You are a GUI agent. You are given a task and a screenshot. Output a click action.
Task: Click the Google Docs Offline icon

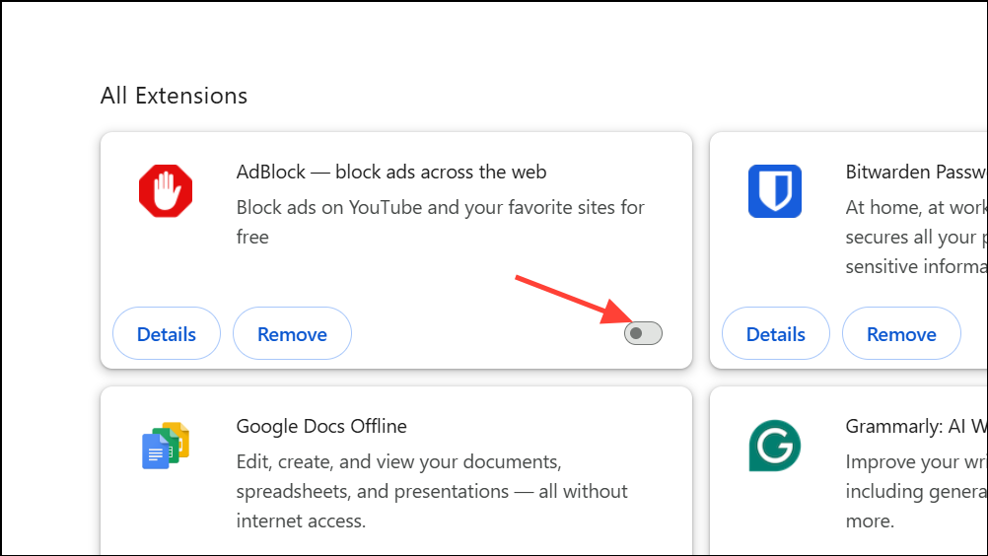coord(166,446)
